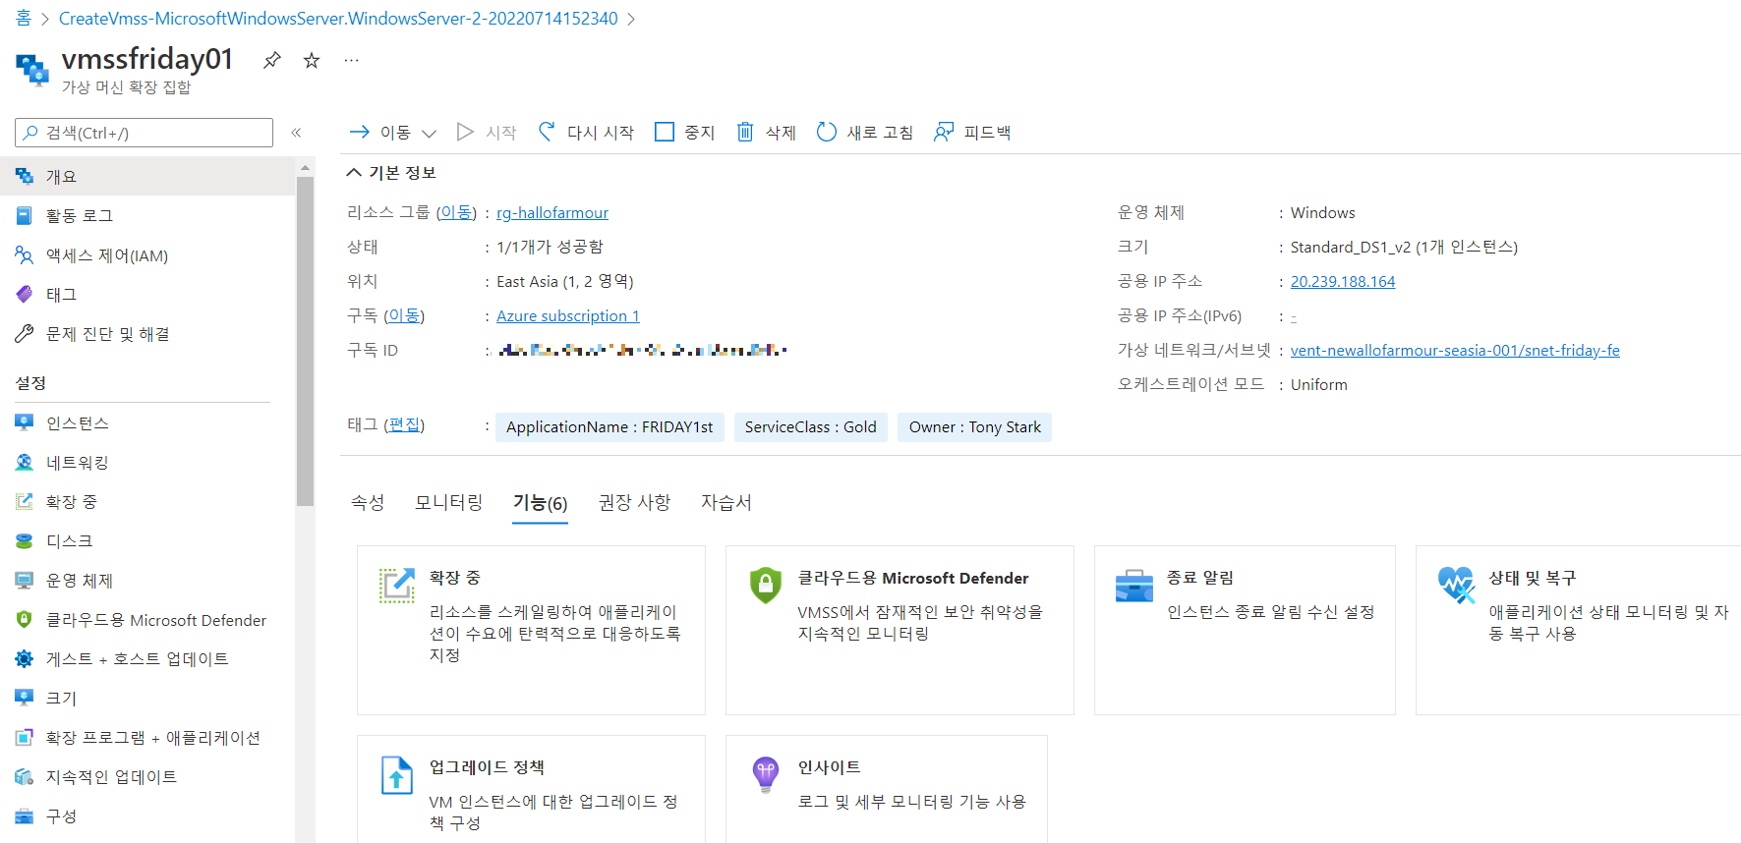Open the 확장 중 feature card
This screenshot has height=843, width=1741.
[531, 630]
